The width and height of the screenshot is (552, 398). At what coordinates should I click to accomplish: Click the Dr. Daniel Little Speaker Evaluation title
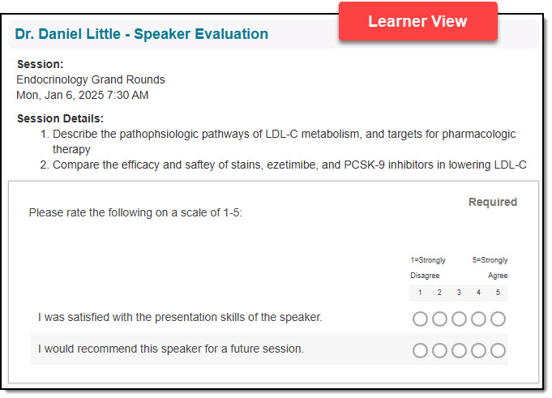[x=142, y=34]
